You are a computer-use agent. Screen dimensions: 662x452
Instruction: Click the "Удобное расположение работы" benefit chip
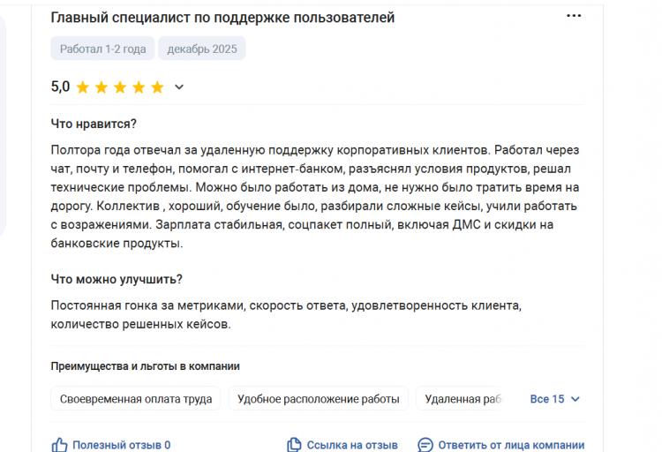pyautogui.click(x=319, y=399)
